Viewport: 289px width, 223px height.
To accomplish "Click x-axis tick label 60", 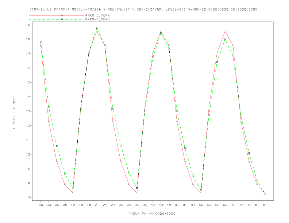I will 201,205.
